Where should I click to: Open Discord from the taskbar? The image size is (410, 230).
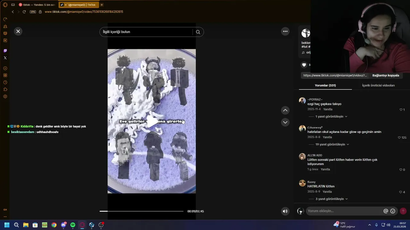pyautogui.click(x=63, y=225)
